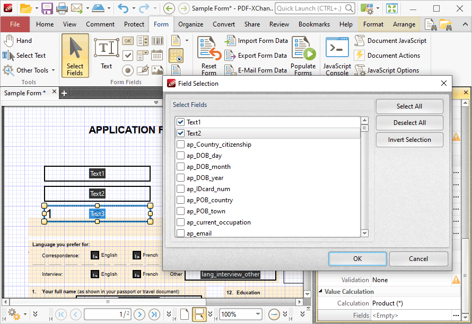This screenshot has width=472, height=324.
Task: Choose the Text form field tool
Action: pyautogui.click(x=106, y=54)
